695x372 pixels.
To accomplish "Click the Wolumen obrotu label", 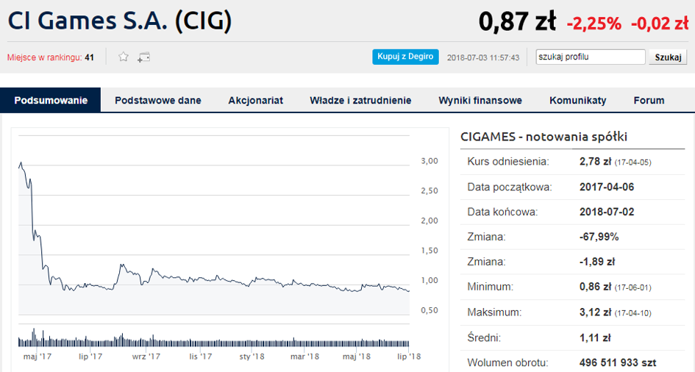I will coord(507,362).
